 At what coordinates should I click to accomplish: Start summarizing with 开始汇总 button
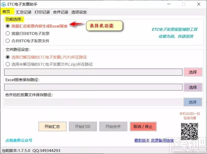[x=53, y=126]
